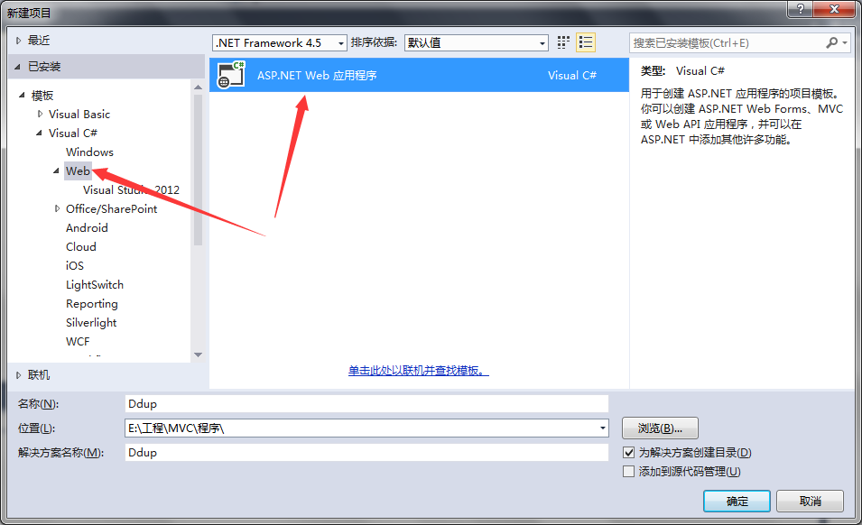Viewport: 862px width, 525px height.
Task: Select the Silverlight category
Action: (x=91, y=322)
